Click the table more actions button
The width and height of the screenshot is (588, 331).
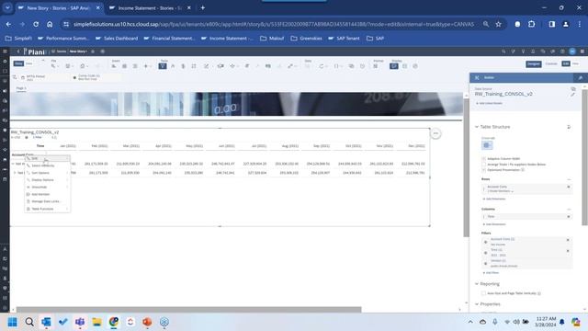435,133
